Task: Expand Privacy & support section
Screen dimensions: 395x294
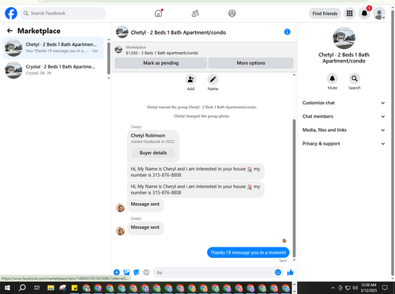Action: coord(344,144)
